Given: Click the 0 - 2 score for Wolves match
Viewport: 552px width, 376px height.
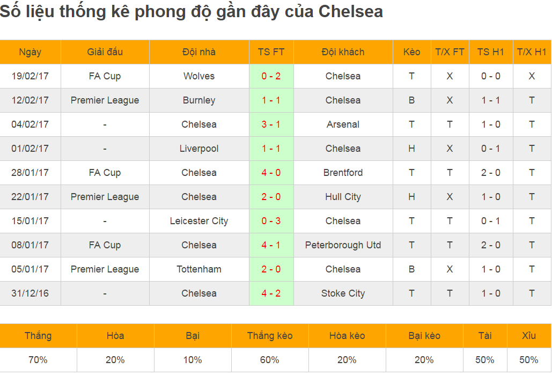Looking at the screenshot, I should [271, 76].
